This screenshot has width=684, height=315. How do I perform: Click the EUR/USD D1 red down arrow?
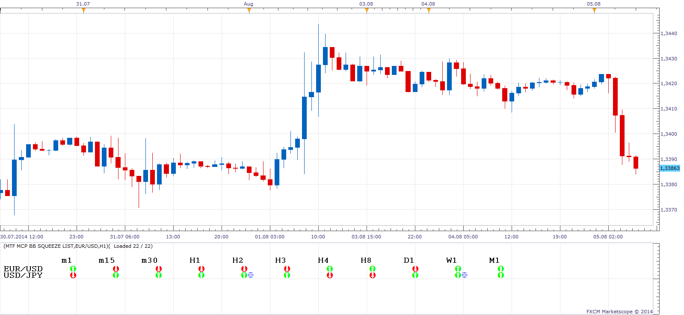pyautogui.click(x=415, y=269)
